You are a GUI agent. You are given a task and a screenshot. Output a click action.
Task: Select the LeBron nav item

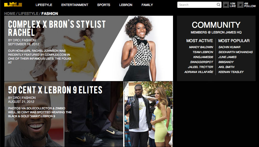click(x=126, y=5)
